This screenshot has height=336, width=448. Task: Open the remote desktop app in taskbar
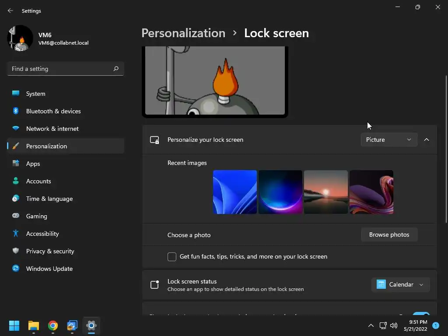[x=72, y=325]
